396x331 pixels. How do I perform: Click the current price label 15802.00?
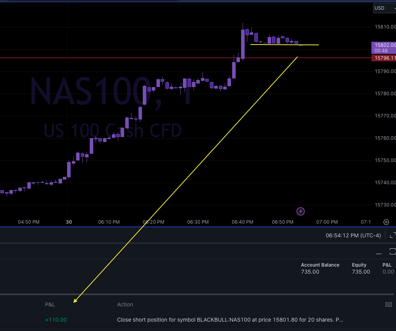[384, 48]
